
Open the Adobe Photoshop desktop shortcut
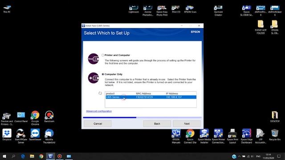(x=148, y=11)
